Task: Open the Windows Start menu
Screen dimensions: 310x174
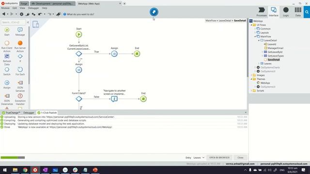Action: click(5, 170)
